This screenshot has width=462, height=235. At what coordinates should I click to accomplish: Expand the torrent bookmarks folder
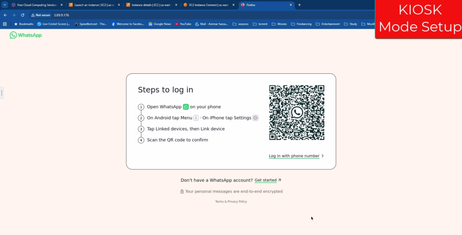tap(260, 24)
